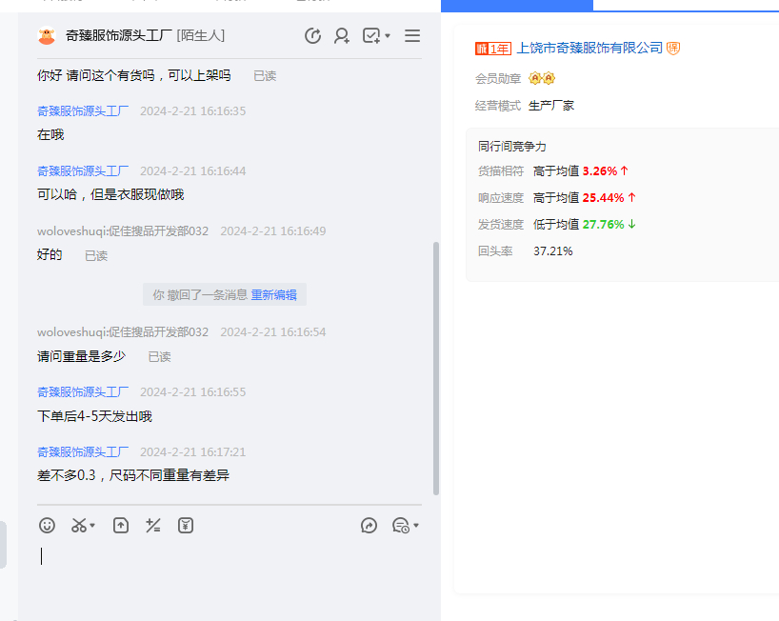The image size is (779, 621).
Task: Click the upload file arrow icon
Action: (121, 525)
